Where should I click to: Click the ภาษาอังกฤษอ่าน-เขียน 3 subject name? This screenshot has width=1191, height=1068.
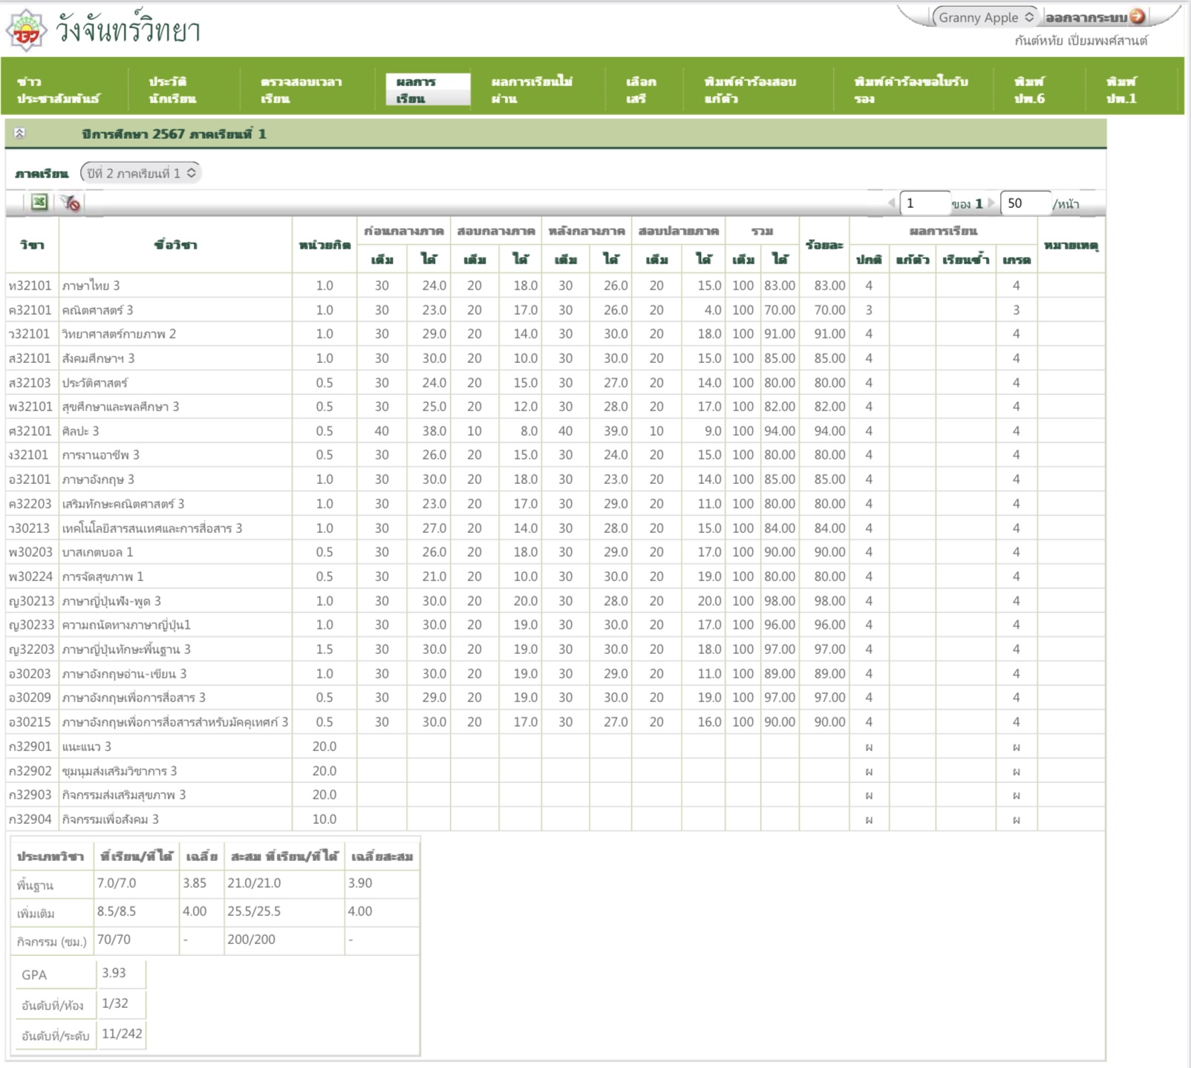click(x=124, y=674)
